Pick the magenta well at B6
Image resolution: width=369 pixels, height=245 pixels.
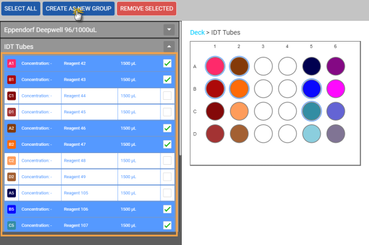click(336, 89)
